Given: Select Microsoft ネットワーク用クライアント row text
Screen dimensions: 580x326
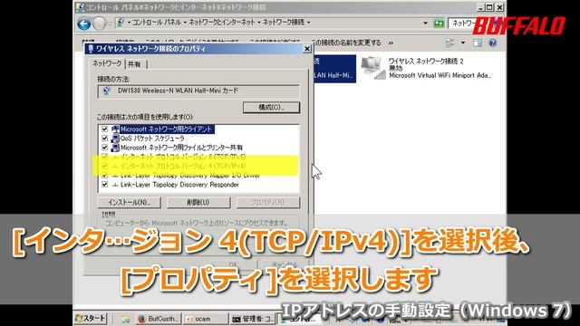Looking at the screenshot, I should [166, 129].
